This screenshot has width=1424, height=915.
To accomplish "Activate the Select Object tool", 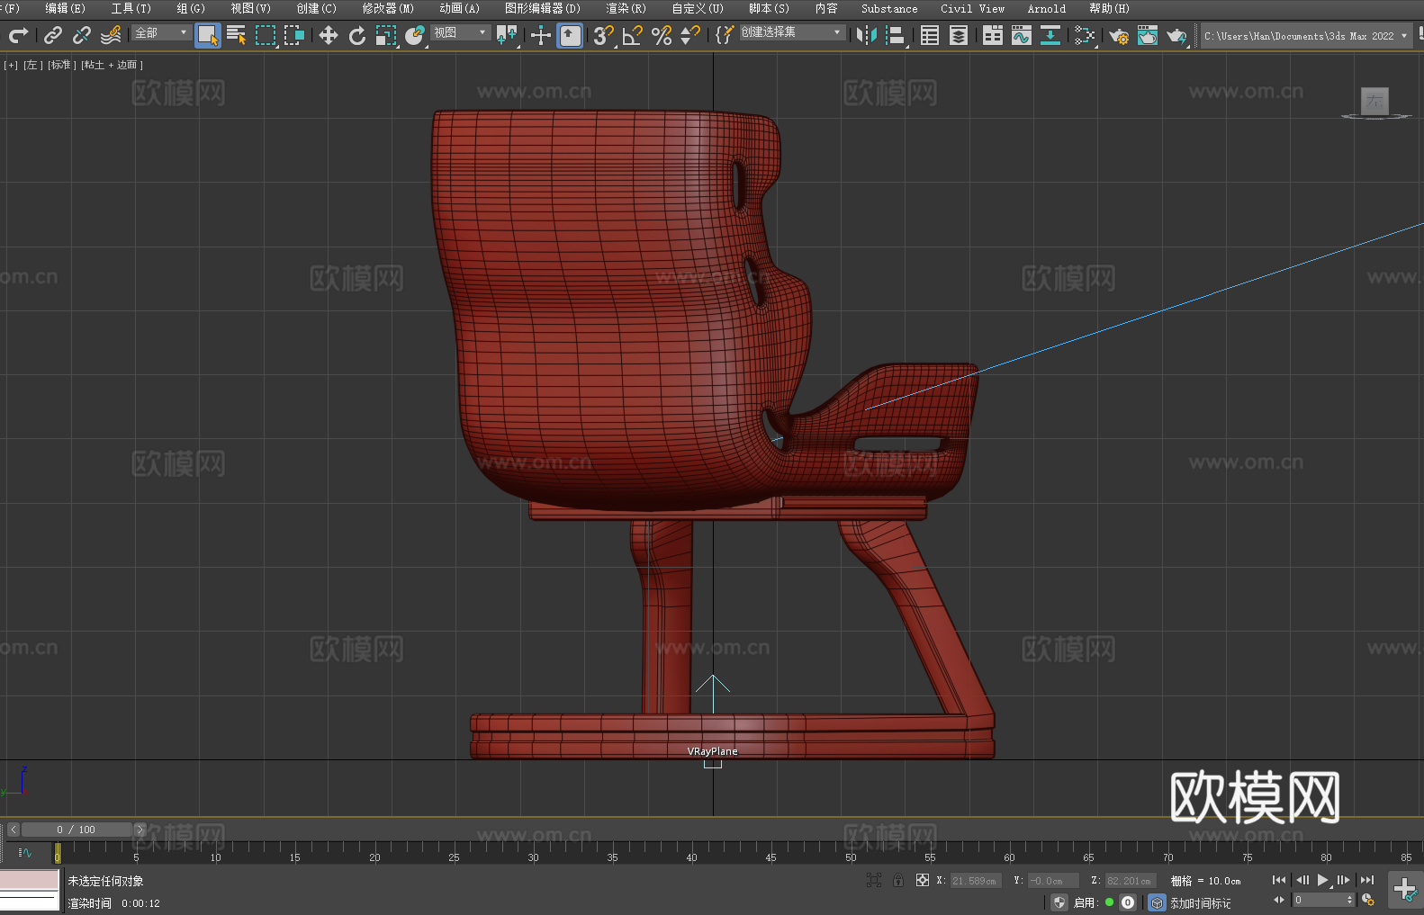I will point(208,35).
